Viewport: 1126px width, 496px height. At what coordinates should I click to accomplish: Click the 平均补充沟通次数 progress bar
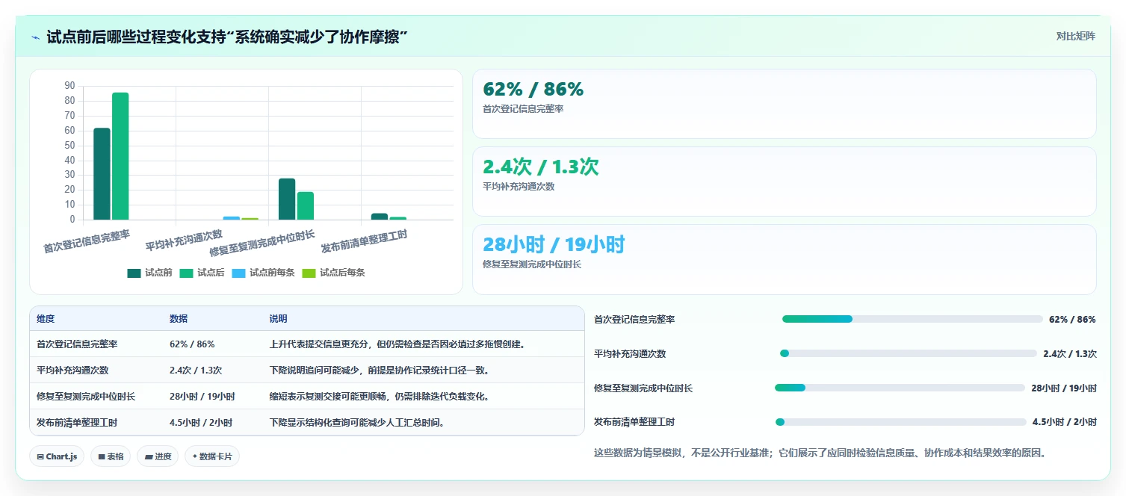[x=909, y=353]
